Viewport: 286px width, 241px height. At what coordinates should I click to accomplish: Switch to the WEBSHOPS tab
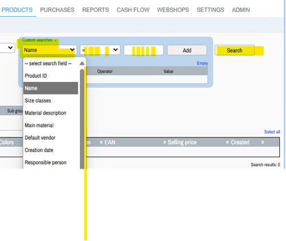point(173,10)
